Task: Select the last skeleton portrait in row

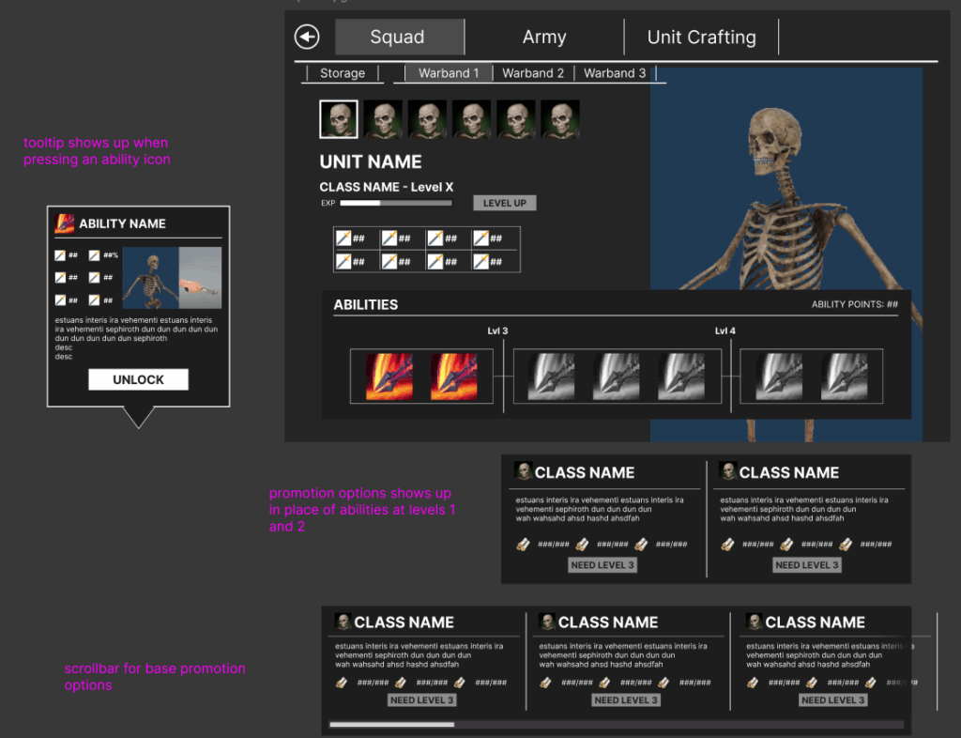Action: pos(559,119)
